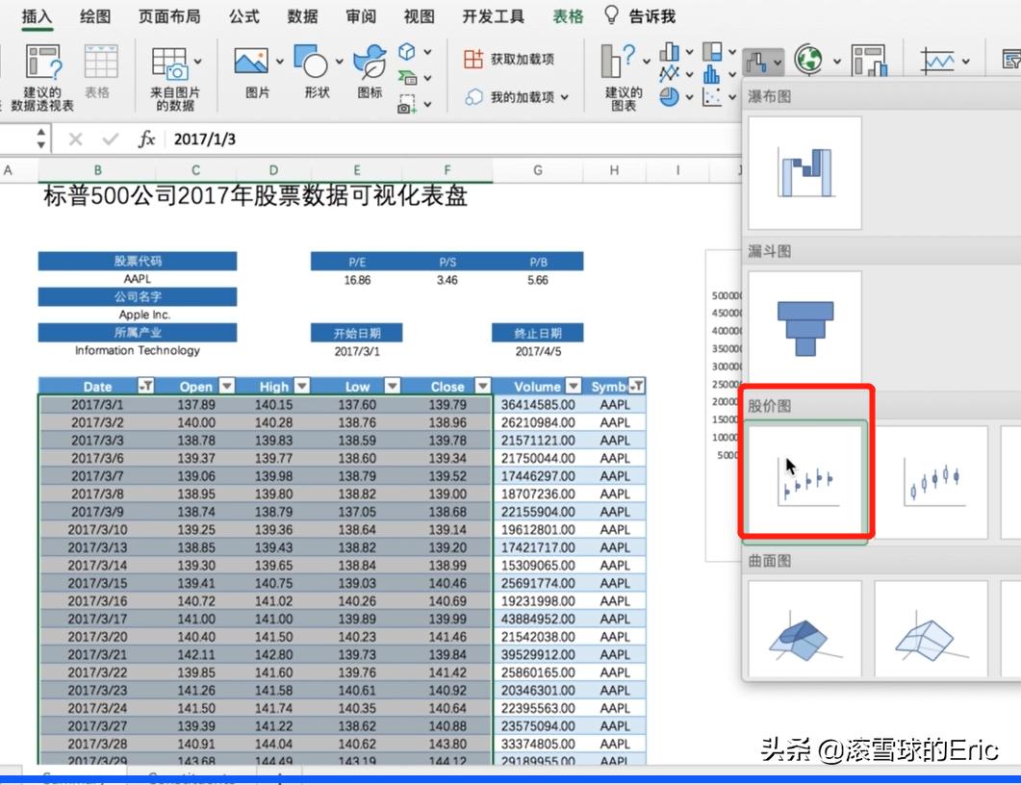The height and width of the screenshot is (785, 1021).
Task: Switch to the Page Layout (页面布局) tab
Action: (169, 16)
